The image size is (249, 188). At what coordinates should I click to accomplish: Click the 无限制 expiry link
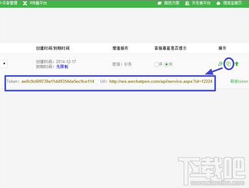[x=62, y=67]
